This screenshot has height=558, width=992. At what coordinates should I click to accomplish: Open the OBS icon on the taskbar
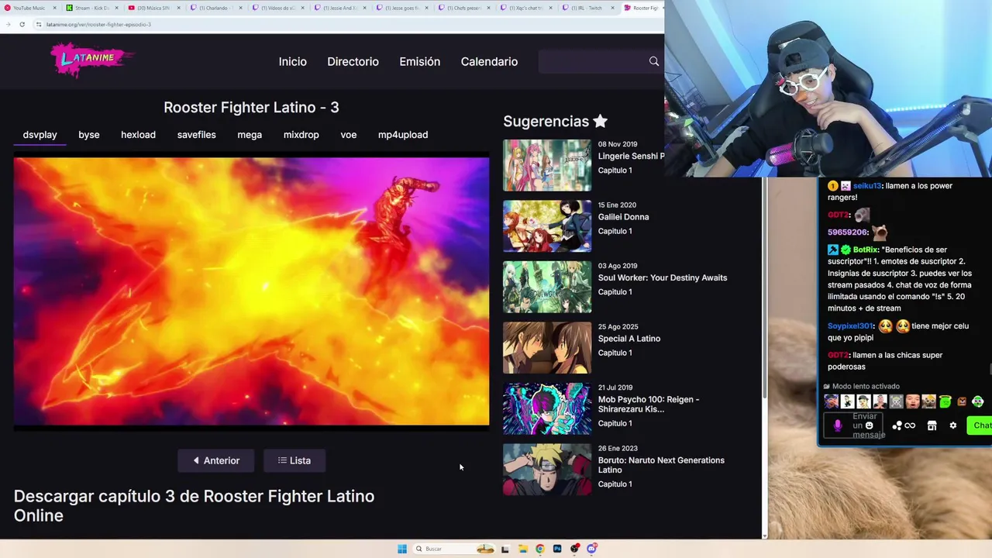(x=574, y=549)
